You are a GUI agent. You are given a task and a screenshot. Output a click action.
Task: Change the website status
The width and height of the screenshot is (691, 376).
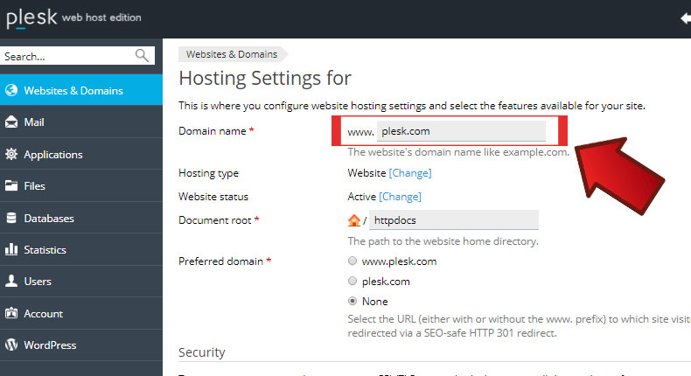(x=400, y=197)
